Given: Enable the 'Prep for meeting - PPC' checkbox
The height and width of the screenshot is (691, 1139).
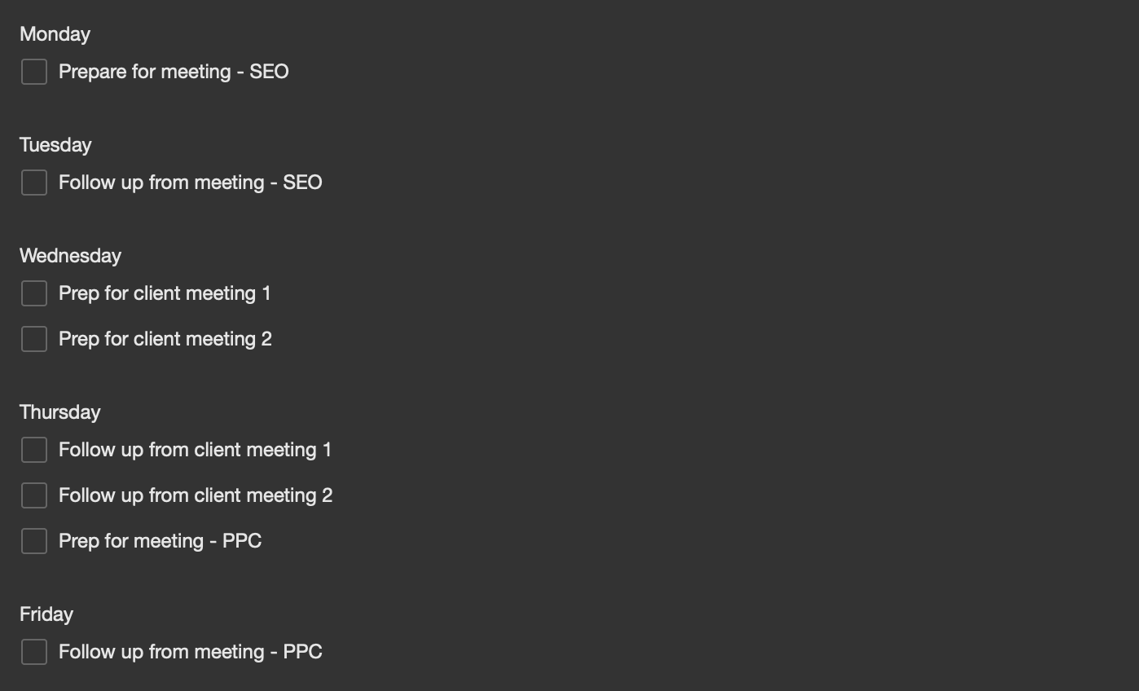Looking at the screenshot, I should [34, 541].
